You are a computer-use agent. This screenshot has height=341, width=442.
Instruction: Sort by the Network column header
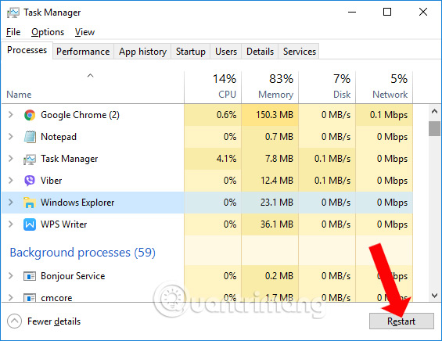coord(384,88)
